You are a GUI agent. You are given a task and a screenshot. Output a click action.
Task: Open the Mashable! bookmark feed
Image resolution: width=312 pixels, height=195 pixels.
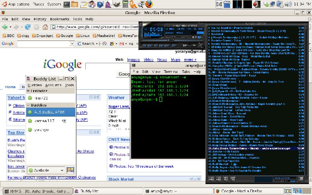104,35
